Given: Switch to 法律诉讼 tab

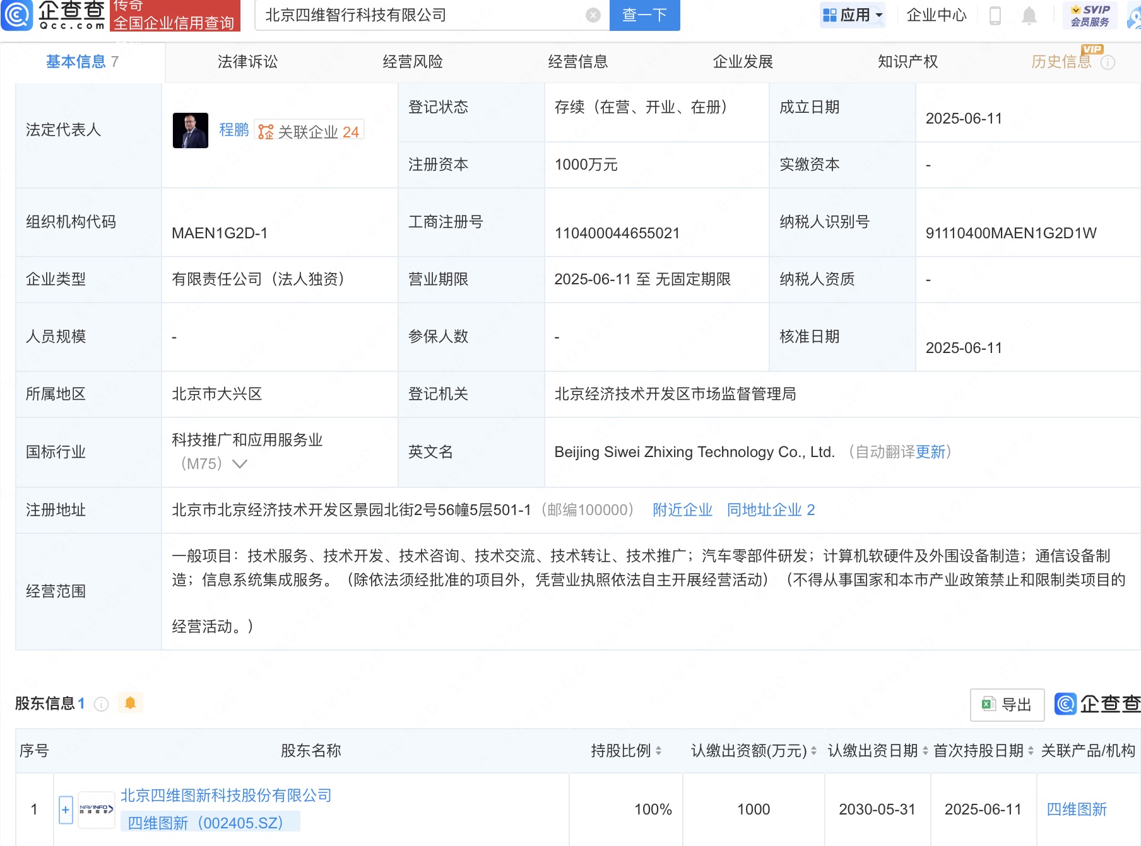Looking at the screenshot, I should pos(247,62).
